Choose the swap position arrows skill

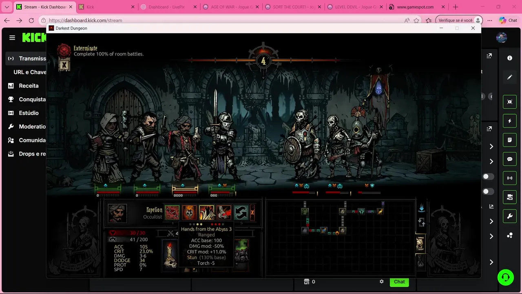click(x=241, y=213)
